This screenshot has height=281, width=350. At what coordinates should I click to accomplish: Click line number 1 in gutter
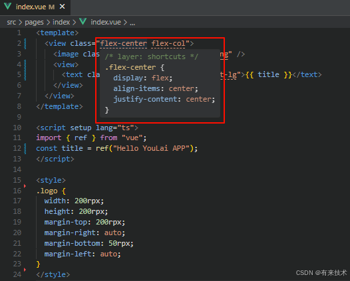(19, 33)
